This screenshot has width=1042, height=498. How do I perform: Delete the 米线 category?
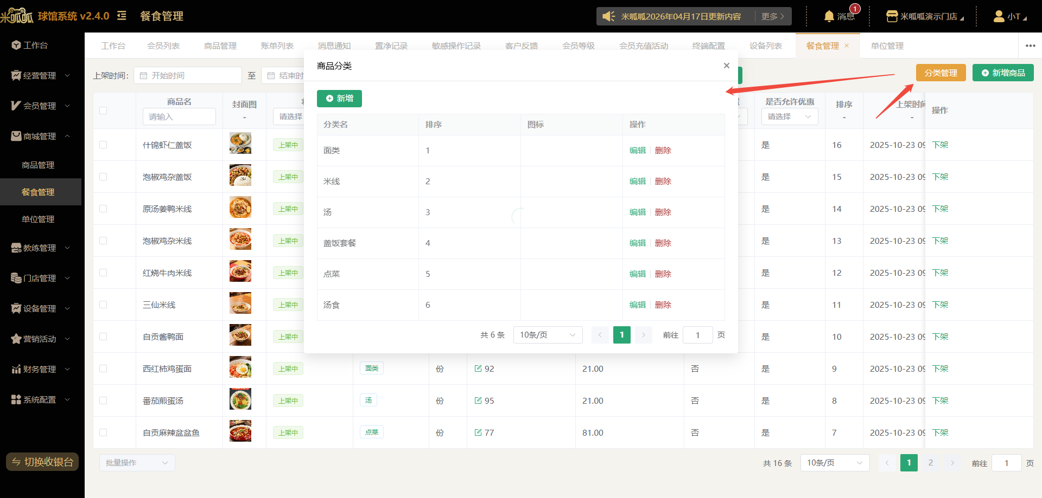(x=663, y=181)
